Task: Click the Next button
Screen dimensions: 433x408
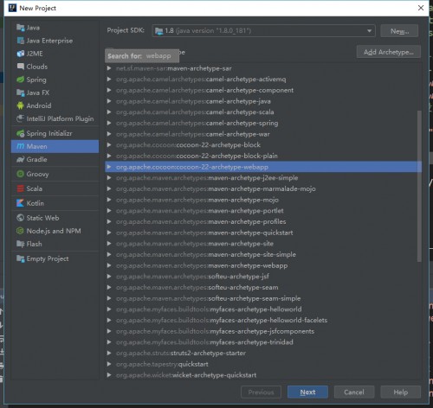Action: coord(307,392)
